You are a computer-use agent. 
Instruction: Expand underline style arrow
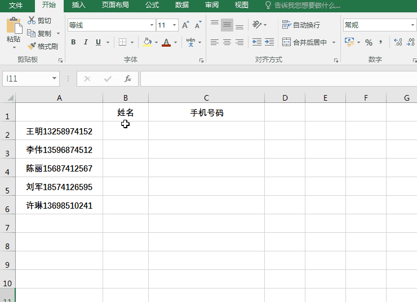coord(108,42)
